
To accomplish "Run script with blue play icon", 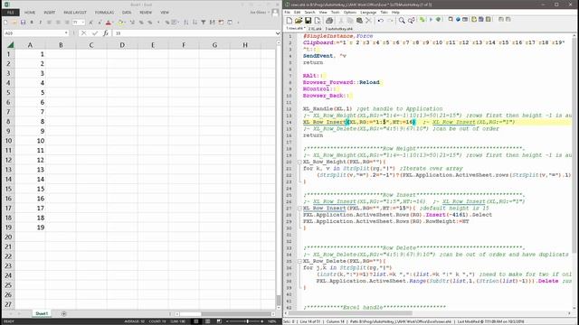I will [431, 20].
